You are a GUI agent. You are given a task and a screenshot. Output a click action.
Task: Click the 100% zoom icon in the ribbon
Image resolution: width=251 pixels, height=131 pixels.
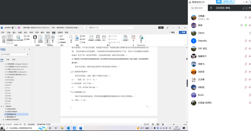tap(77, 38)
